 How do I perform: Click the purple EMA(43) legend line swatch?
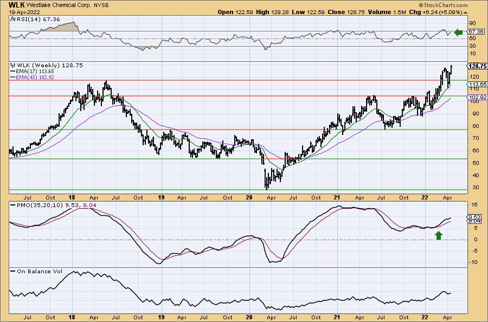click(13, 77)
